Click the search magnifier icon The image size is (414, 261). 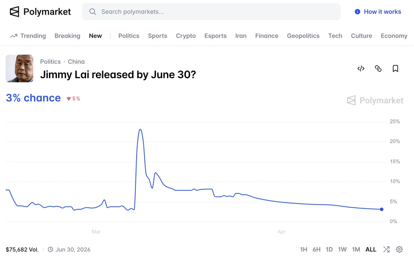(x=92, y=12)
